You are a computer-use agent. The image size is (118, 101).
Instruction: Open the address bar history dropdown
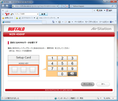(57, 6)
